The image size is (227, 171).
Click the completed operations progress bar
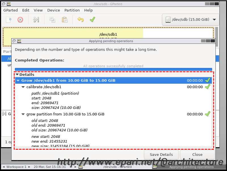[x=113, y=69]
